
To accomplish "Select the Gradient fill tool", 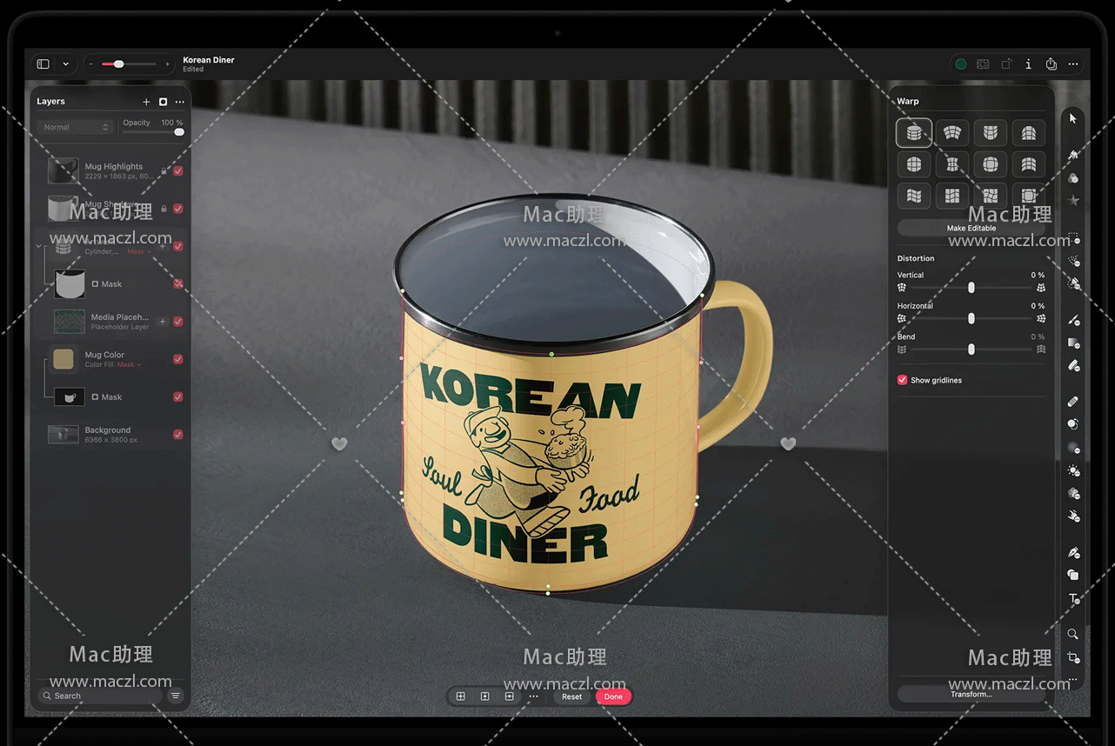I will (1073, 343).
